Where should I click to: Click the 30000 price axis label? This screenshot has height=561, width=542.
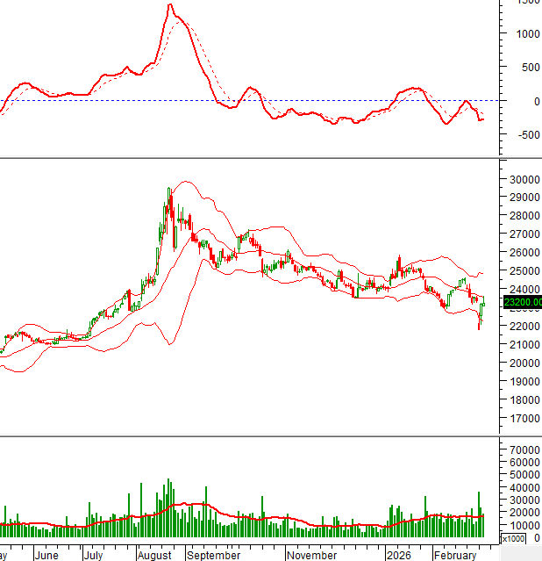coord(523,179)
